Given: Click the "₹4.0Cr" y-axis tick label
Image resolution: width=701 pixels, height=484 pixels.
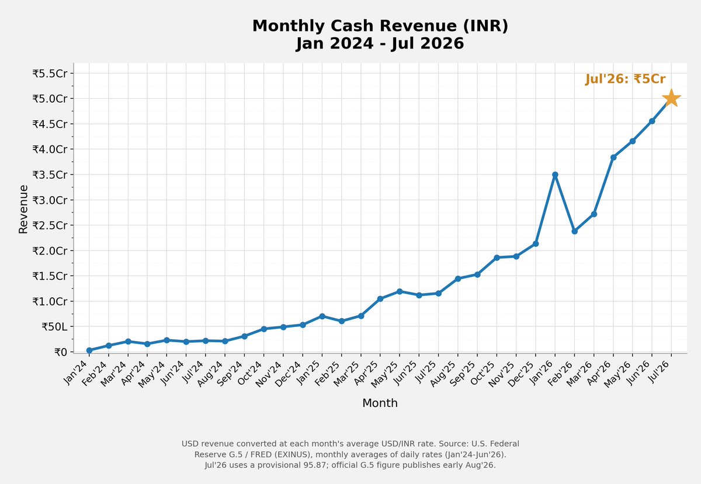Looking at the screenshot, I should [x=50, y=149].
